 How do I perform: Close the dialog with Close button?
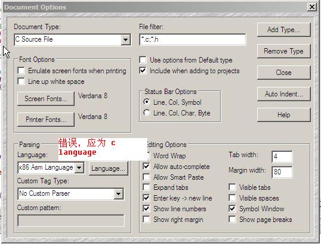click(x=283, y=73)
